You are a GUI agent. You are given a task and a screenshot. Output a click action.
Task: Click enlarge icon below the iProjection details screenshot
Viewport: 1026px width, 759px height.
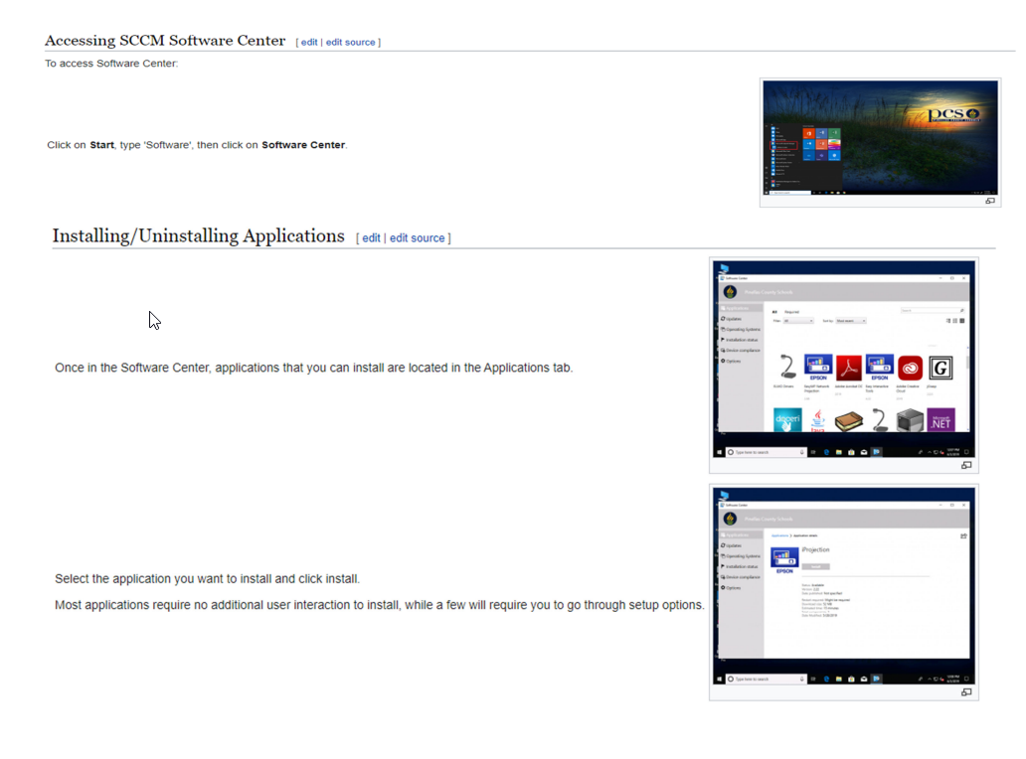tap(965, 692)
